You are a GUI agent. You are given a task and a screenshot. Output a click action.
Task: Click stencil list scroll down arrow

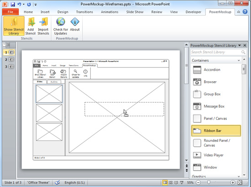tap(244, 175)
